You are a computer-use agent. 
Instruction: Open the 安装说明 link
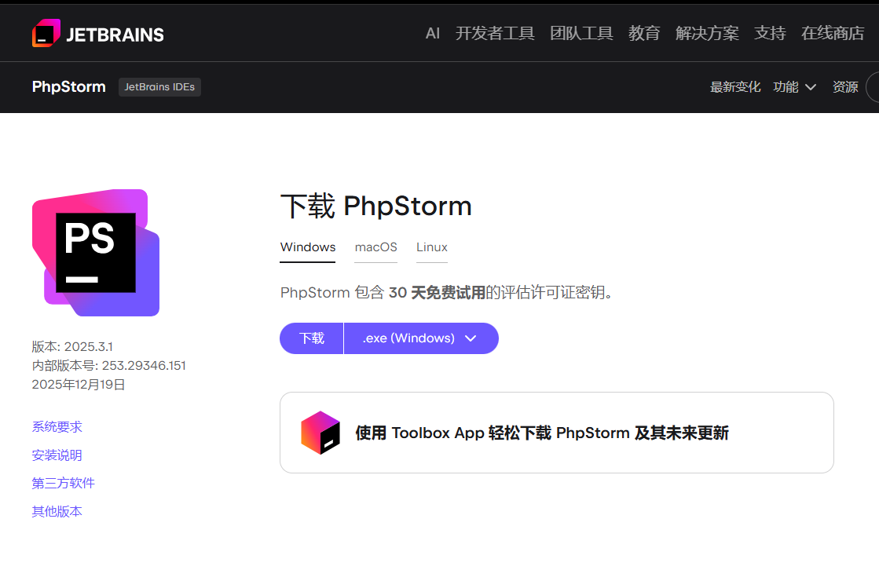click(x=57, y=455)
